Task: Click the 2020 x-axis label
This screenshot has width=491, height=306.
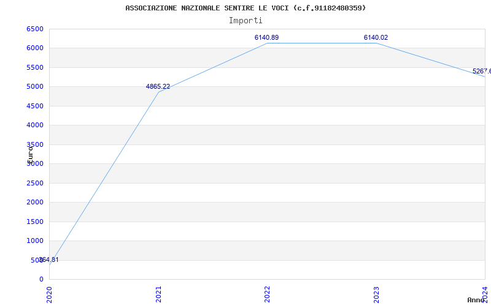Action: coord(50,294)
